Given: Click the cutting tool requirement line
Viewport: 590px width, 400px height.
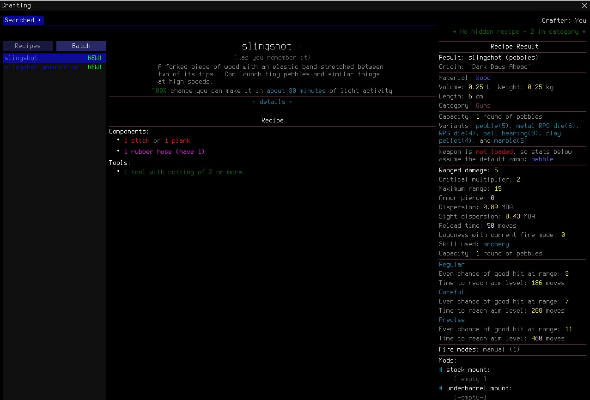Looking at the screenshot, I should coord(184,172).
